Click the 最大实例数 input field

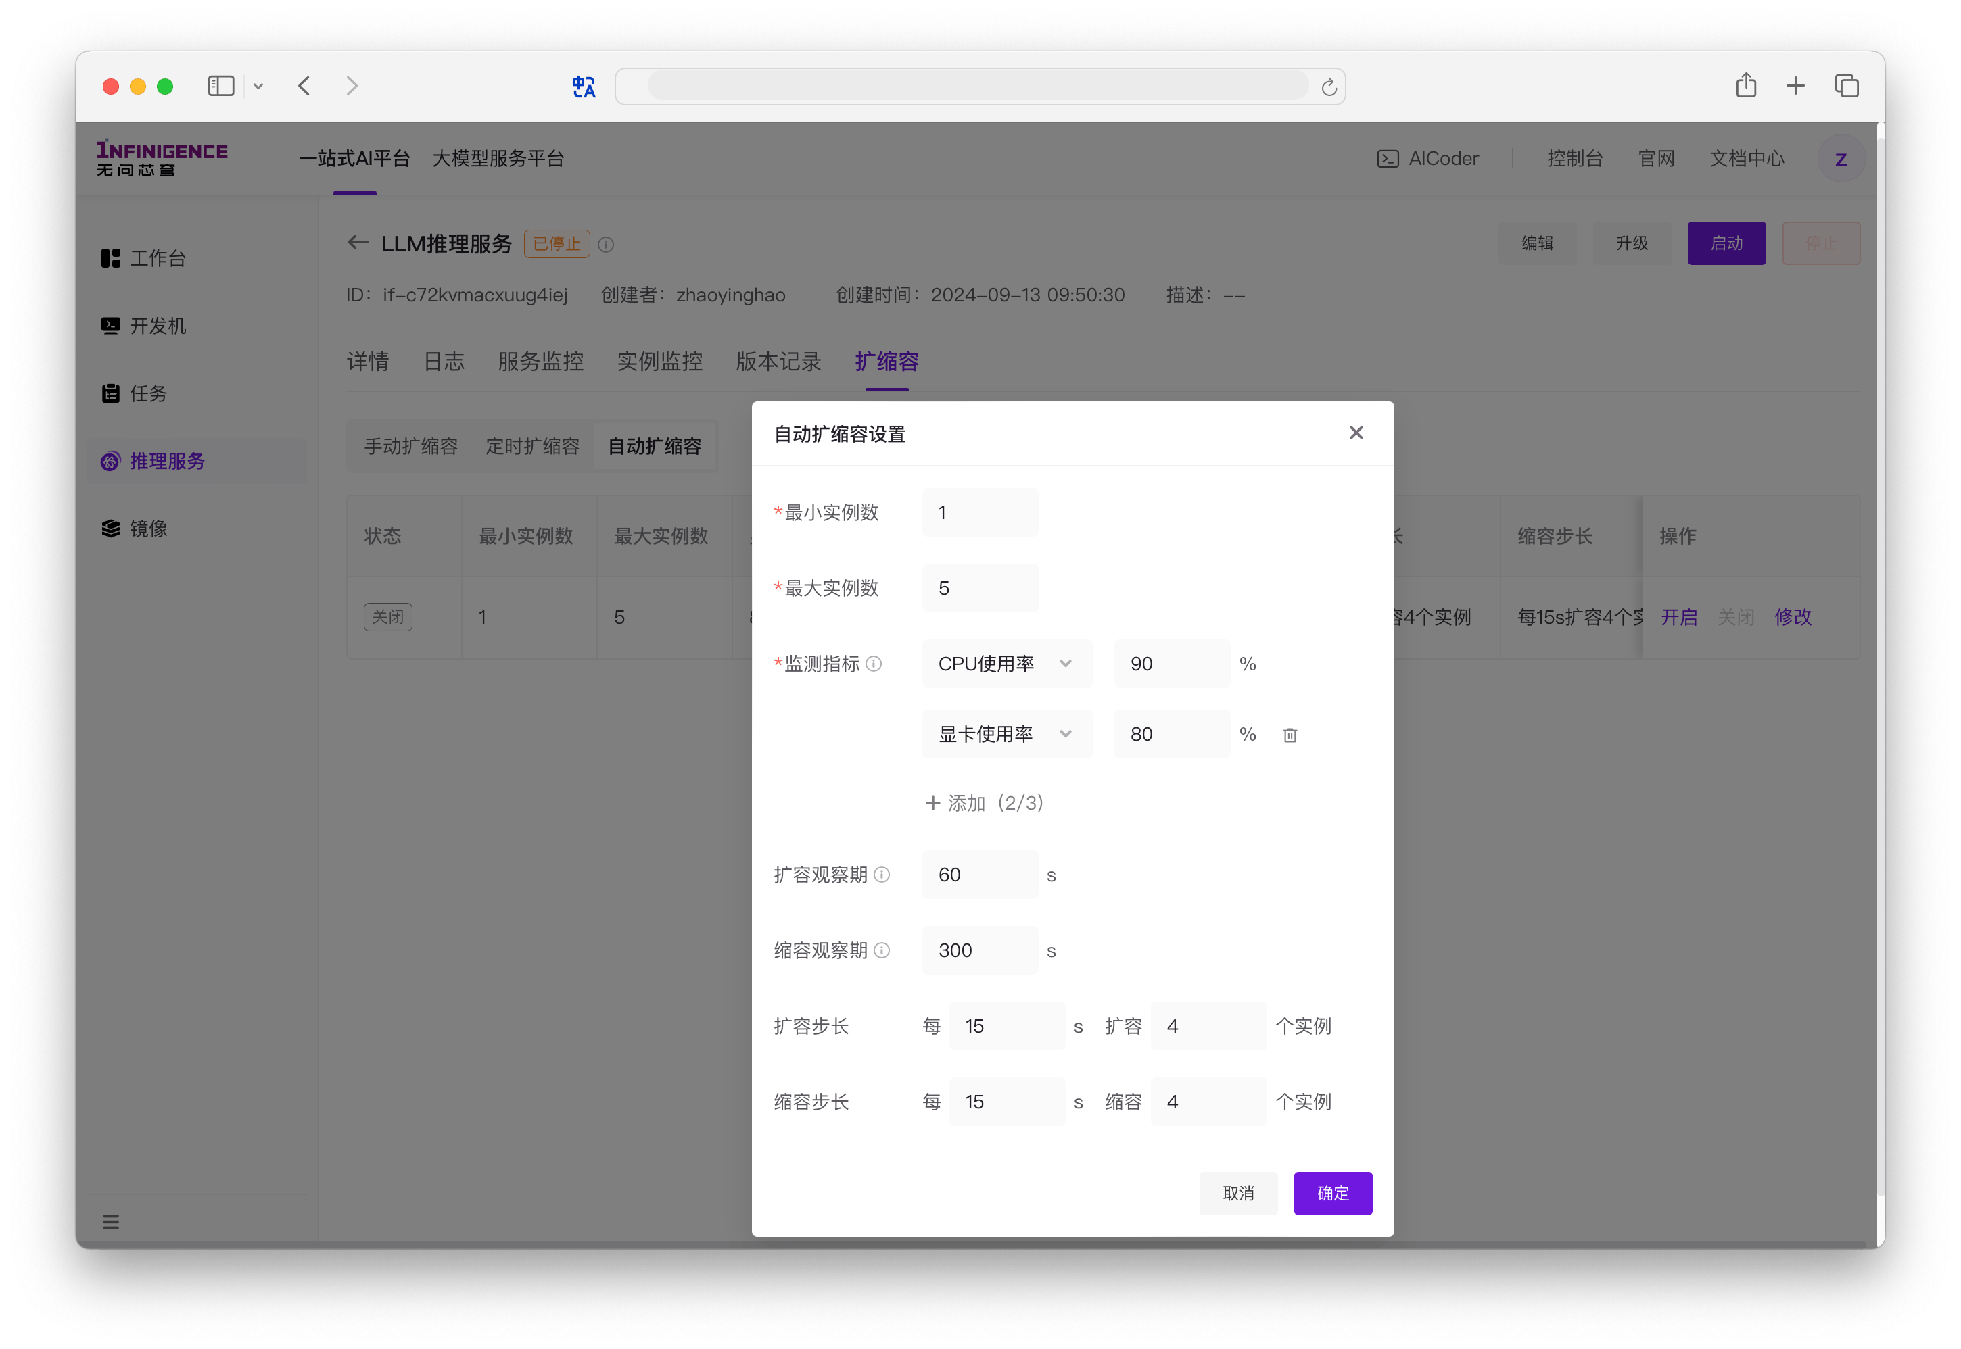tap(980, 587)
